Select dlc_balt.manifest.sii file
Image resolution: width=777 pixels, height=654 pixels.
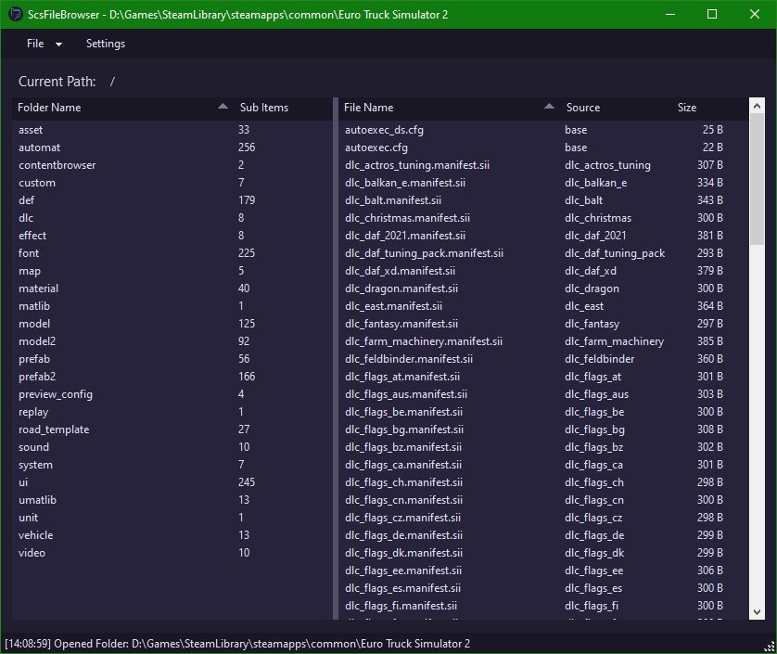pos(544,200)
